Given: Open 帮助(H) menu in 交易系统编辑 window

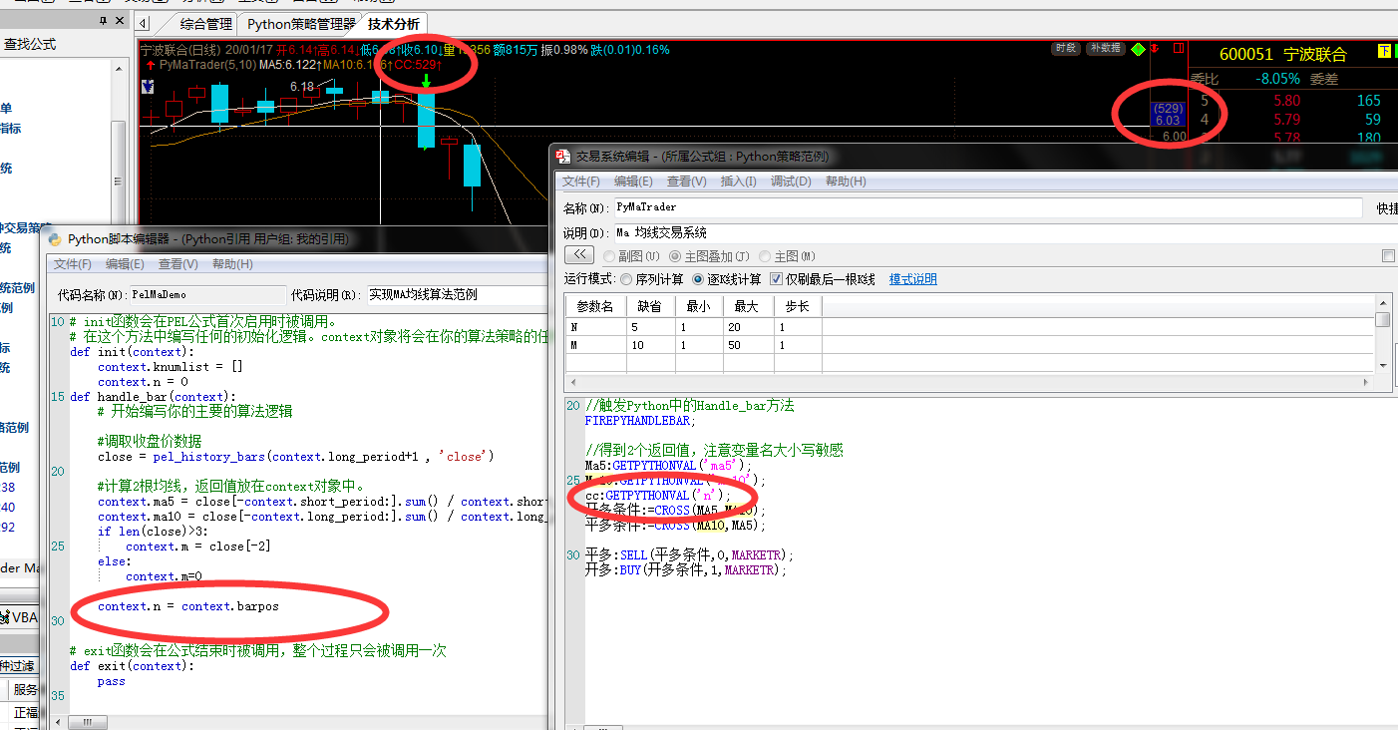Looking at the screenshot, I should coord(846,182).
